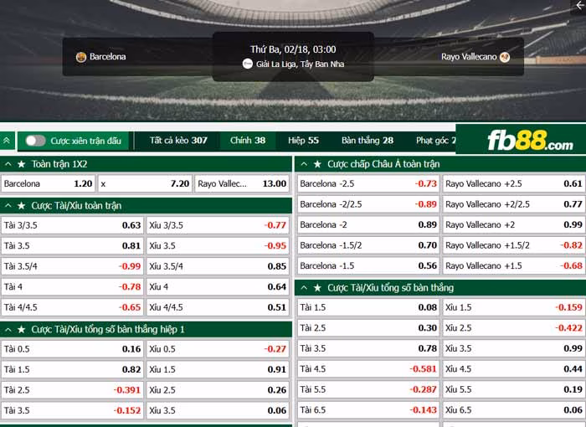Viewport: 586px width, 427px height.
Task: Switch to the Hiệp 55 tab
Action: [303, 141]
